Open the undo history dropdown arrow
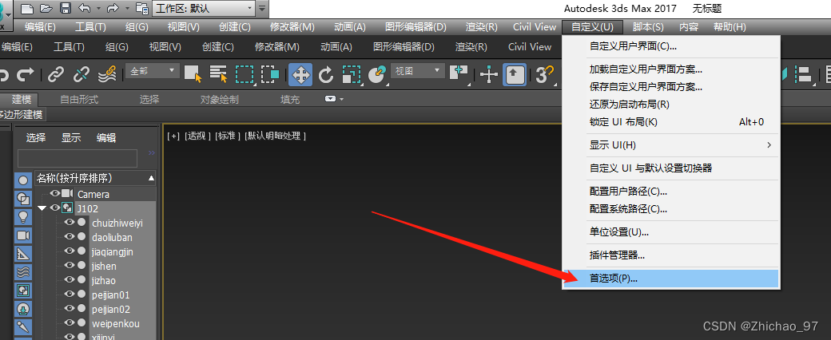The width and height of the screenshot is (831, 340). tap(98, 9)
